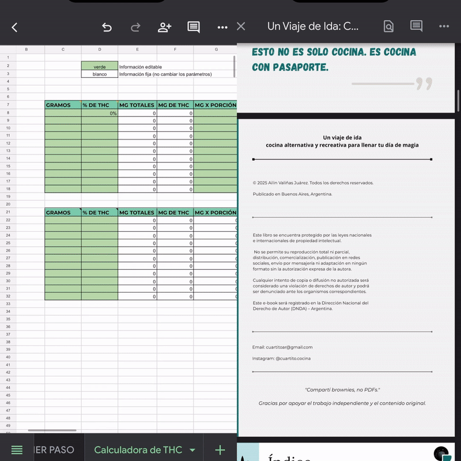Click the PDF viewer vertical scrollbar
The width and height of the screenshot is (461, 461).
coord(458,100)
